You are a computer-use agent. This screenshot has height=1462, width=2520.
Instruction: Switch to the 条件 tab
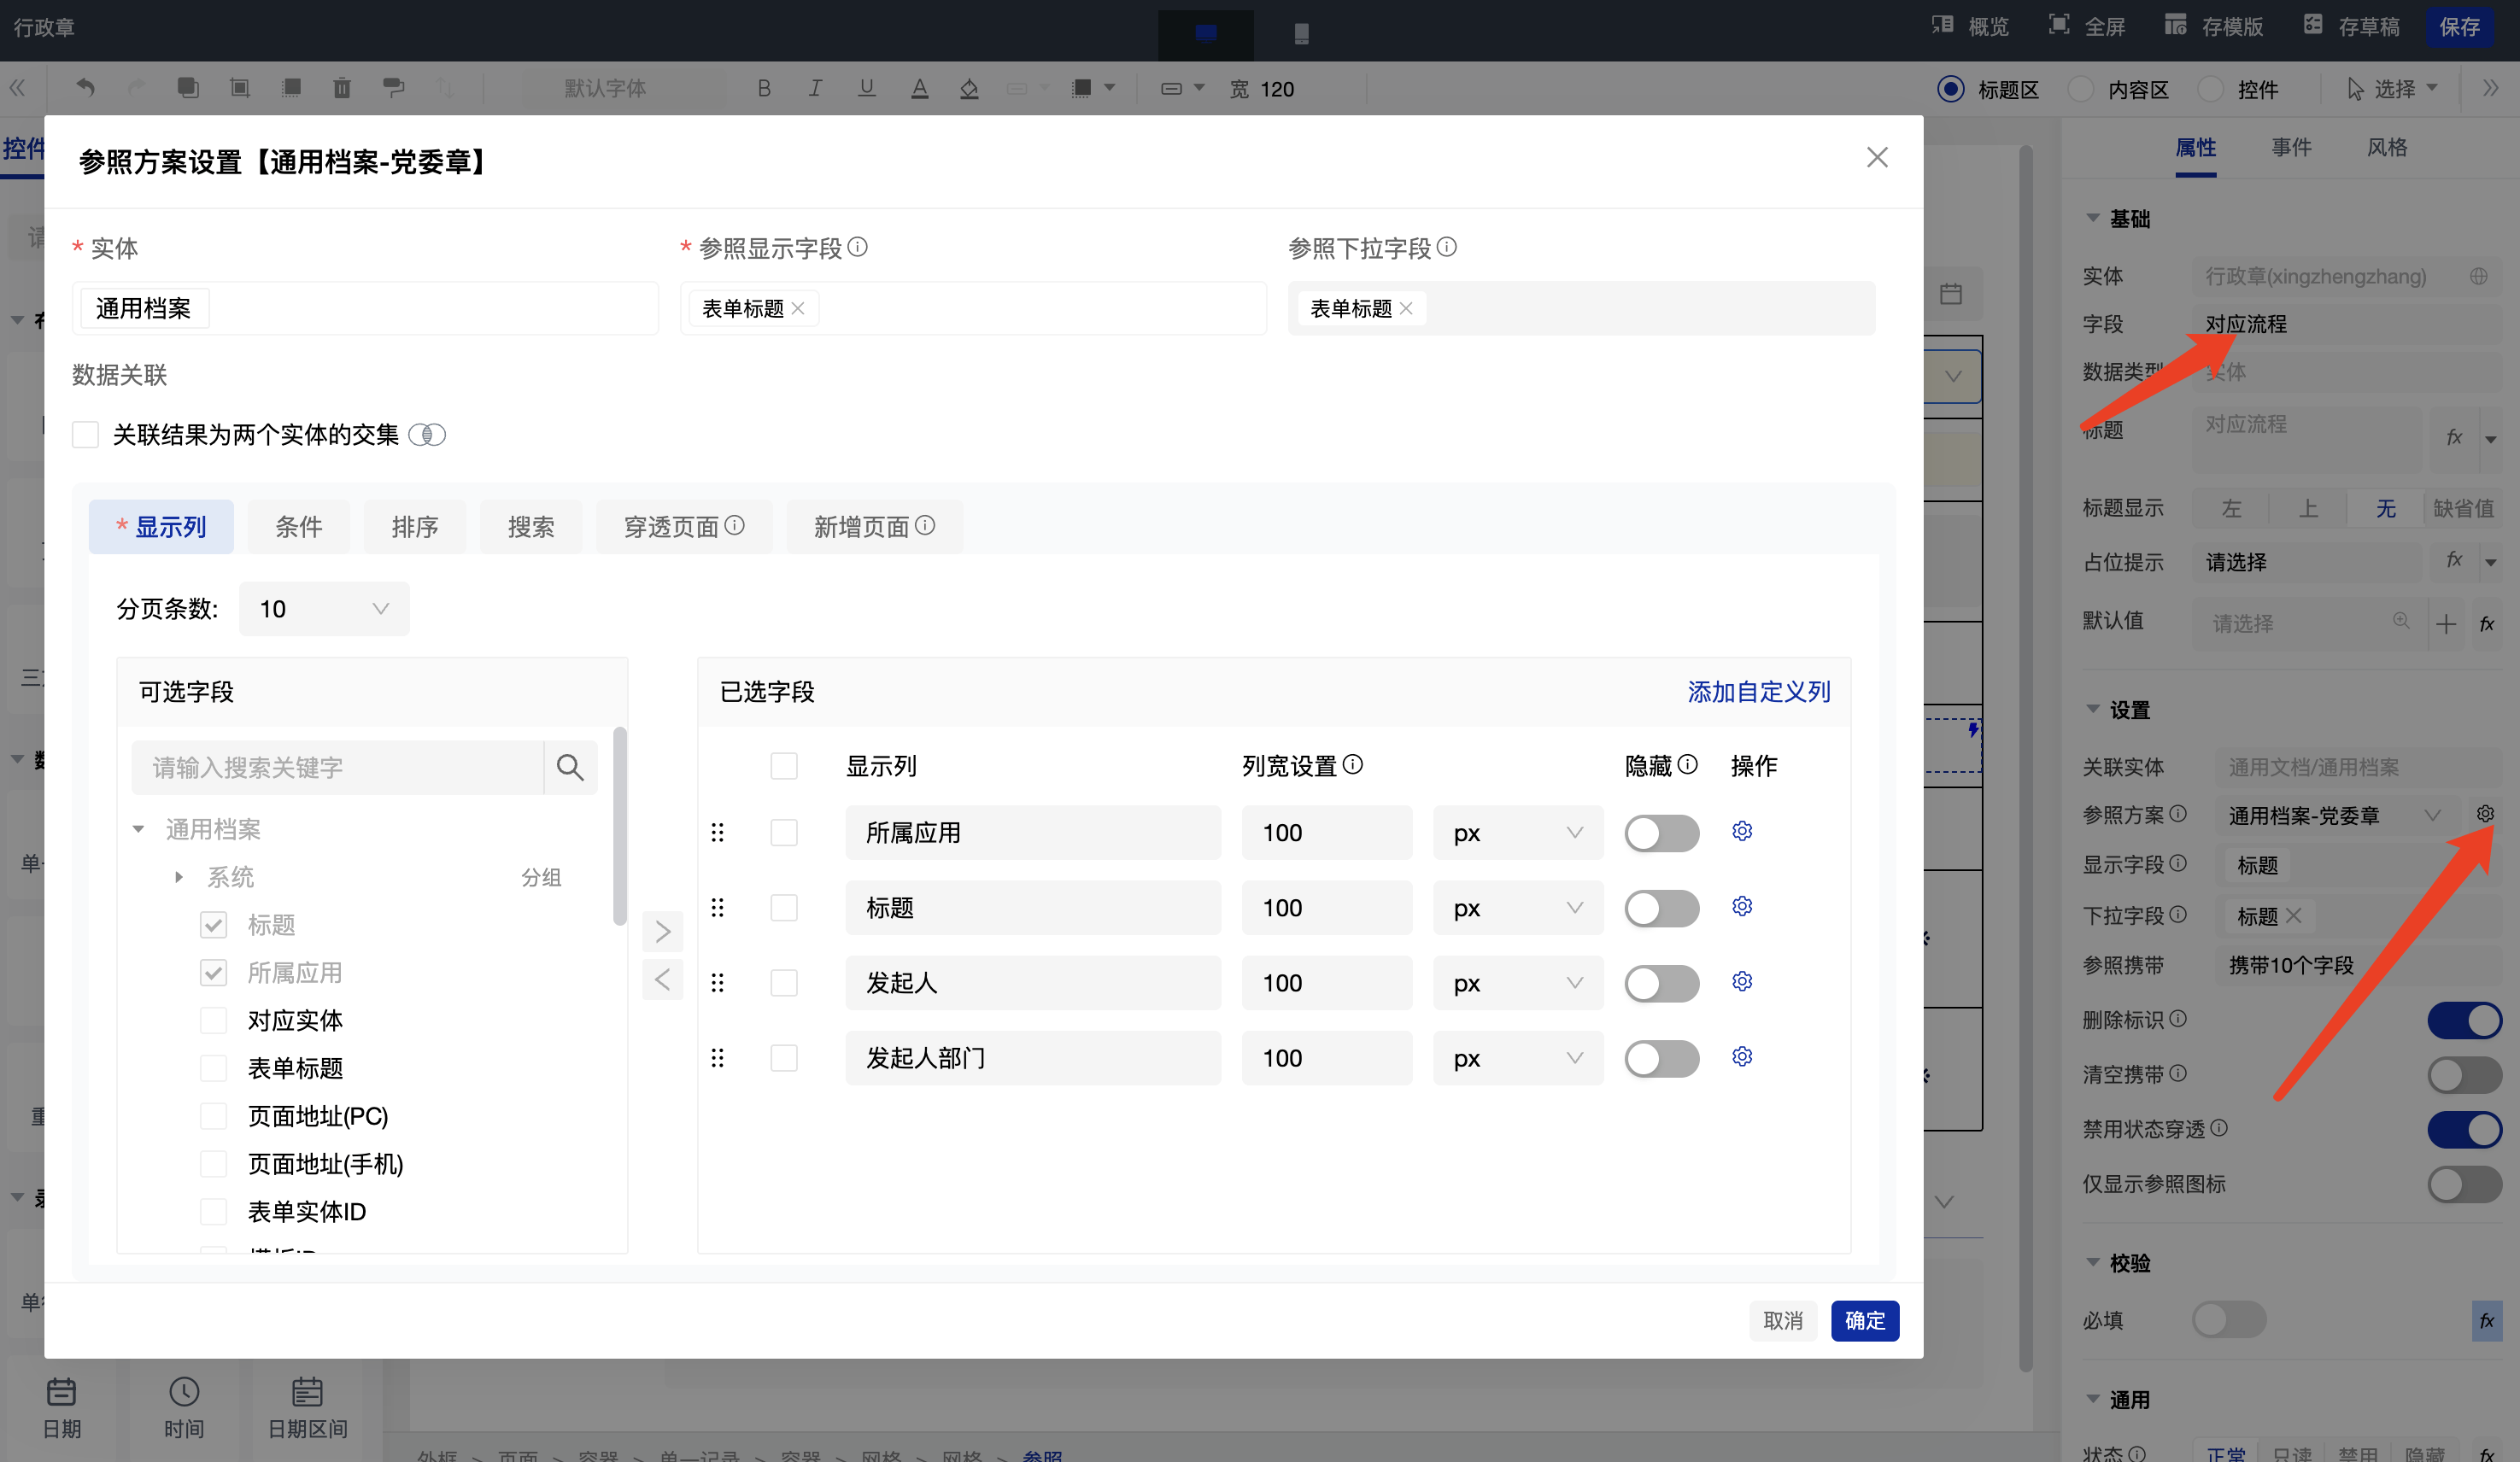click(298, 526)
